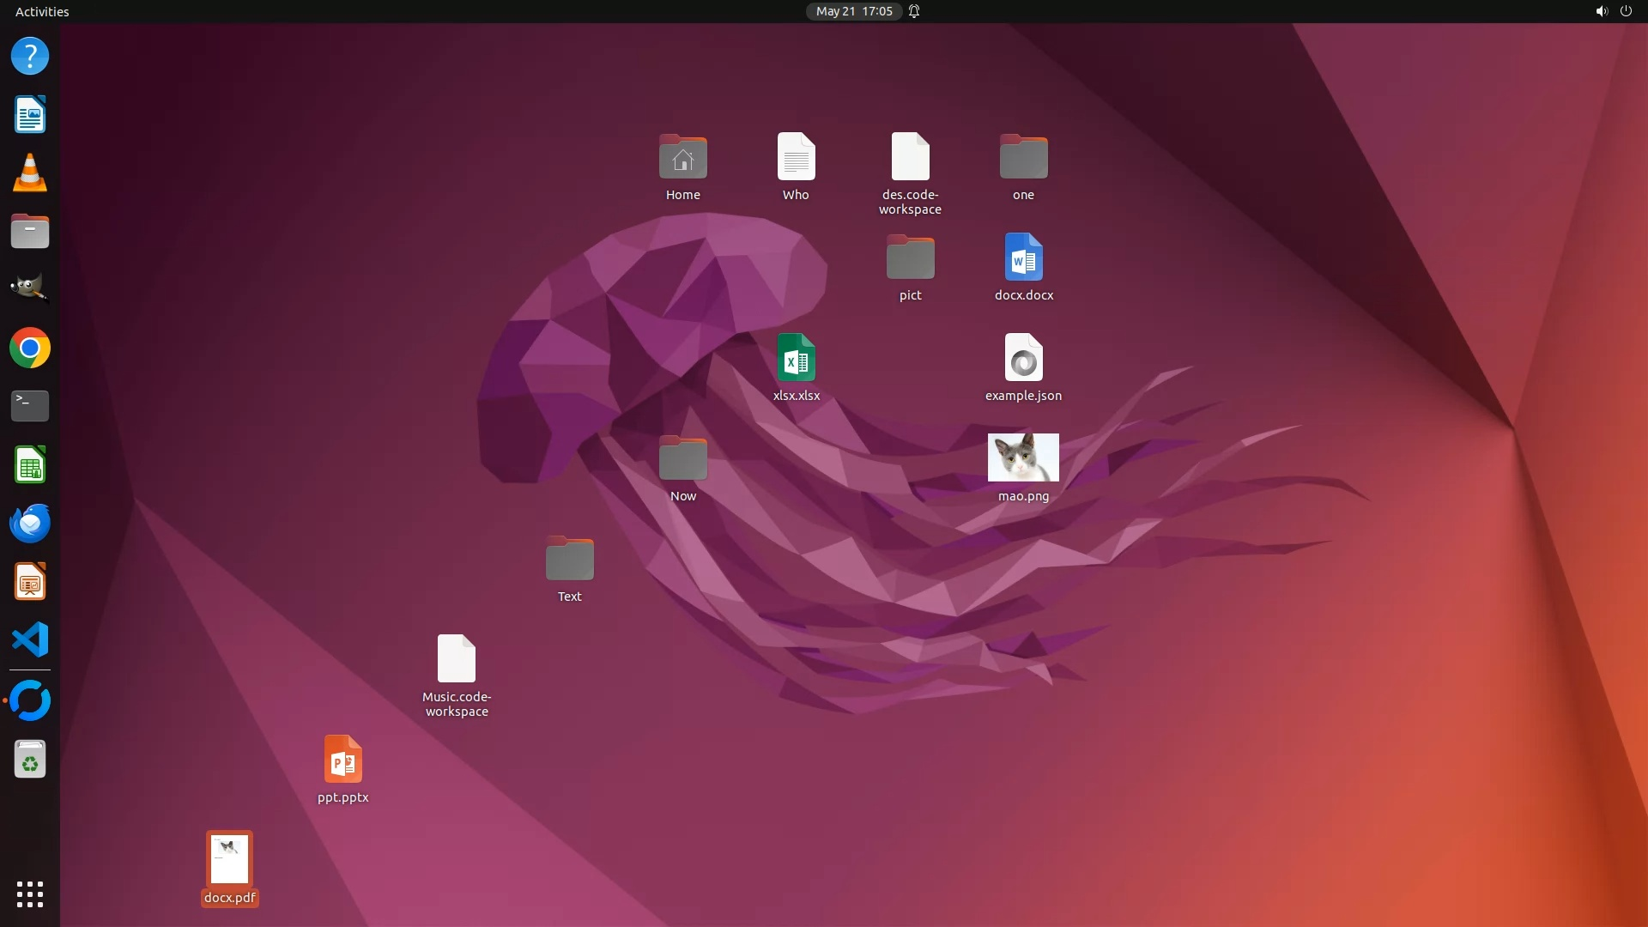This screenshot has width=1648, height=927.
Task: Click the Help question mark icon
Action: click(30, 57)
